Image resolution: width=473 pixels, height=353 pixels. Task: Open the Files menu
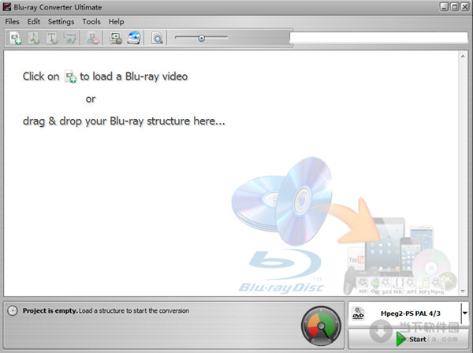coord(12,22)
